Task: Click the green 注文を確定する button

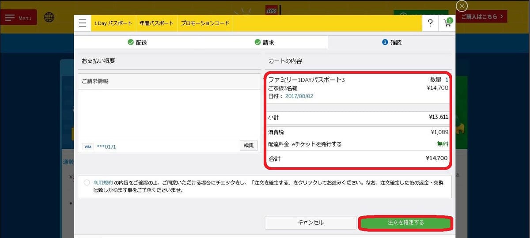Action: pos(405,223)
